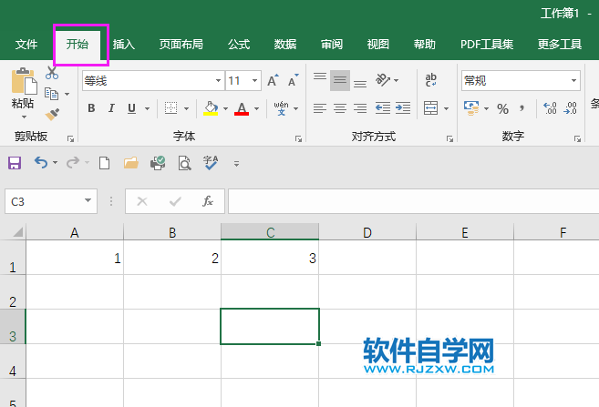Click the quick print icon
The width and height of the screenshot is (599, 407).
158,163
